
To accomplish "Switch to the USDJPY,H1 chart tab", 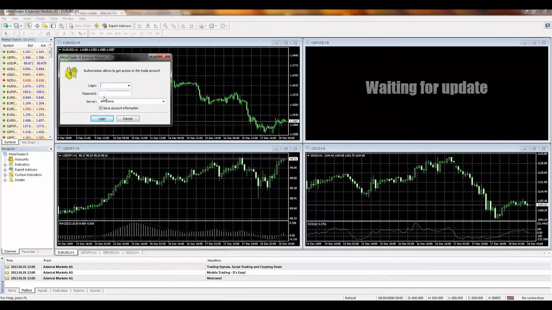I will click(x=88, y=253).
